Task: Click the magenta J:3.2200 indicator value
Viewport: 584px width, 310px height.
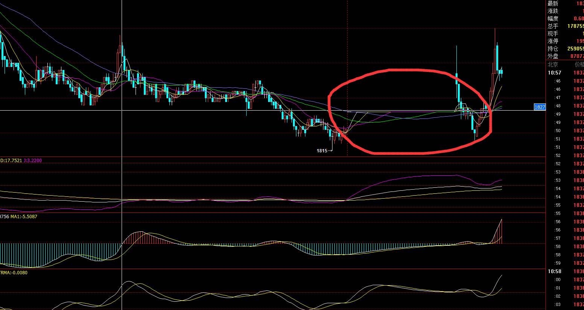Action: [x=33, y=161]
